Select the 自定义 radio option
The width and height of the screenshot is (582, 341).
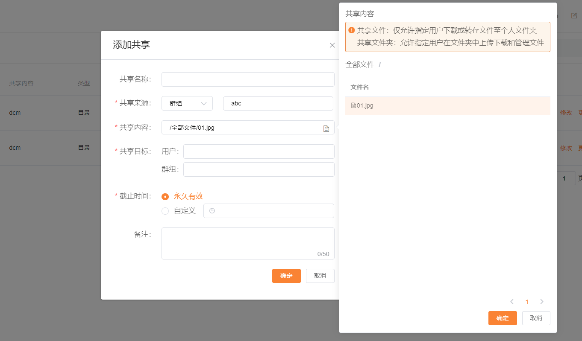pos(165,211)
